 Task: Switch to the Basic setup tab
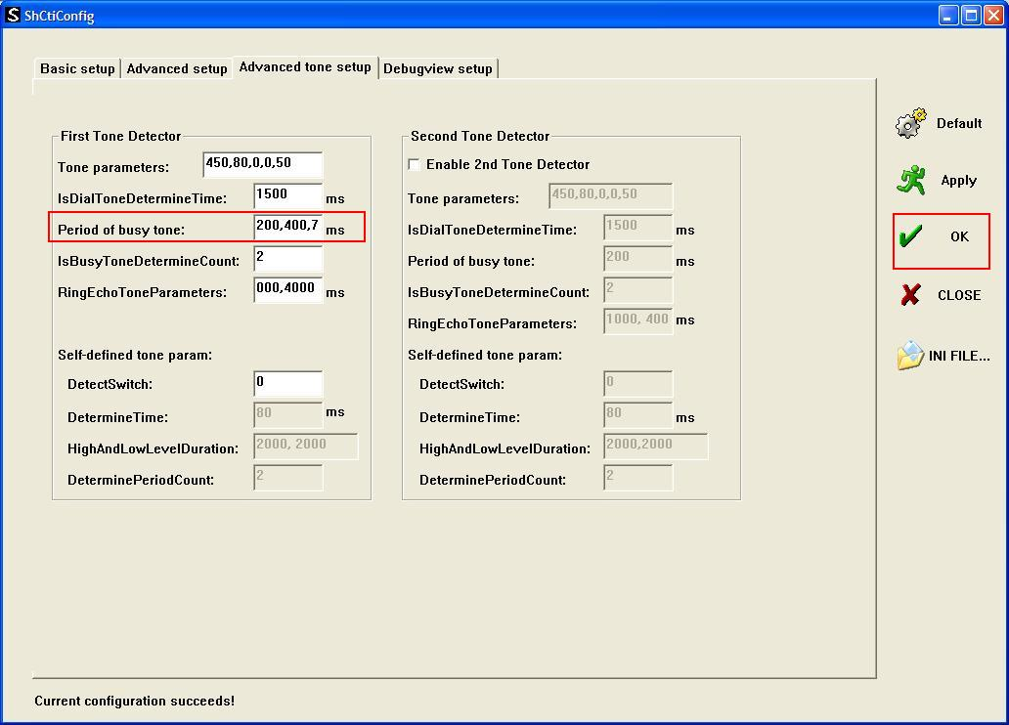77,68
